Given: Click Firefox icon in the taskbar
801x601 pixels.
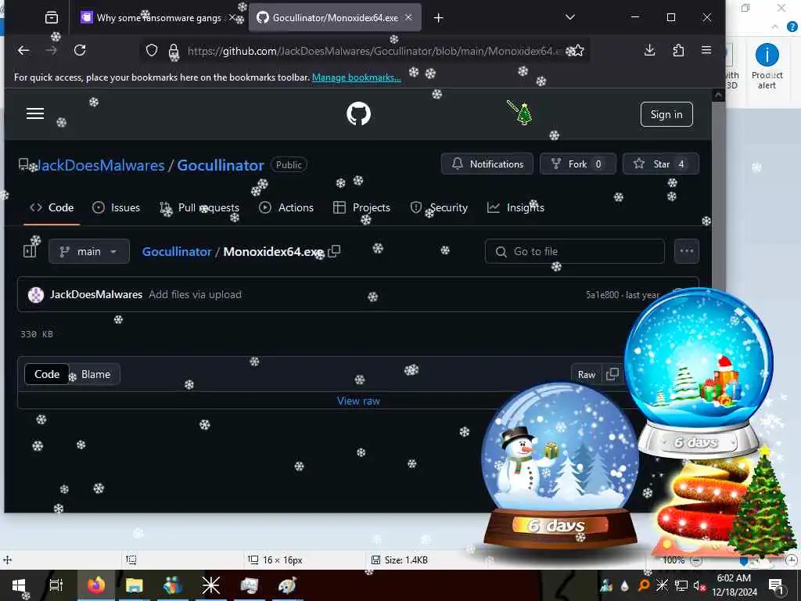Looking at the screenshot, I should (x=95, y=585).
